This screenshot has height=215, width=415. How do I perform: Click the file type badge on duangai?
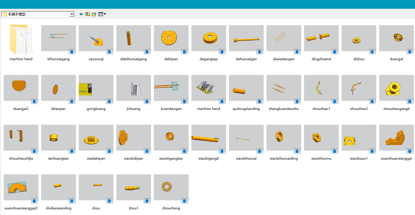(410, 52)
